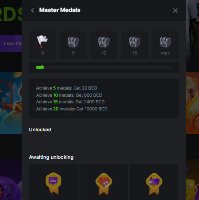This screenshot has height=200, width=199.
Task: Click the Master Medals title
Action: tap(60, 10)
